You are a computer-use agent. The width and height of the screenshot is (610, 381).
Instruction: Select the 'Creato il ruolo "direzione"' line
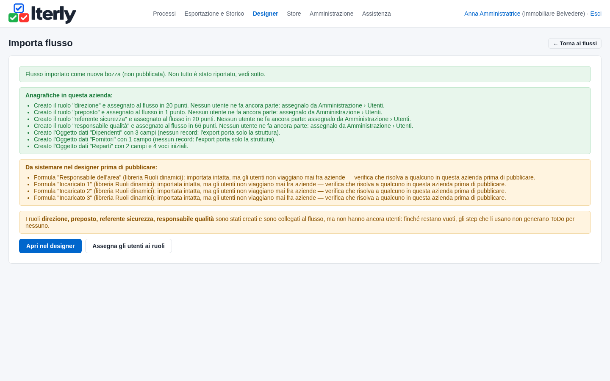[x=209, y=105]
